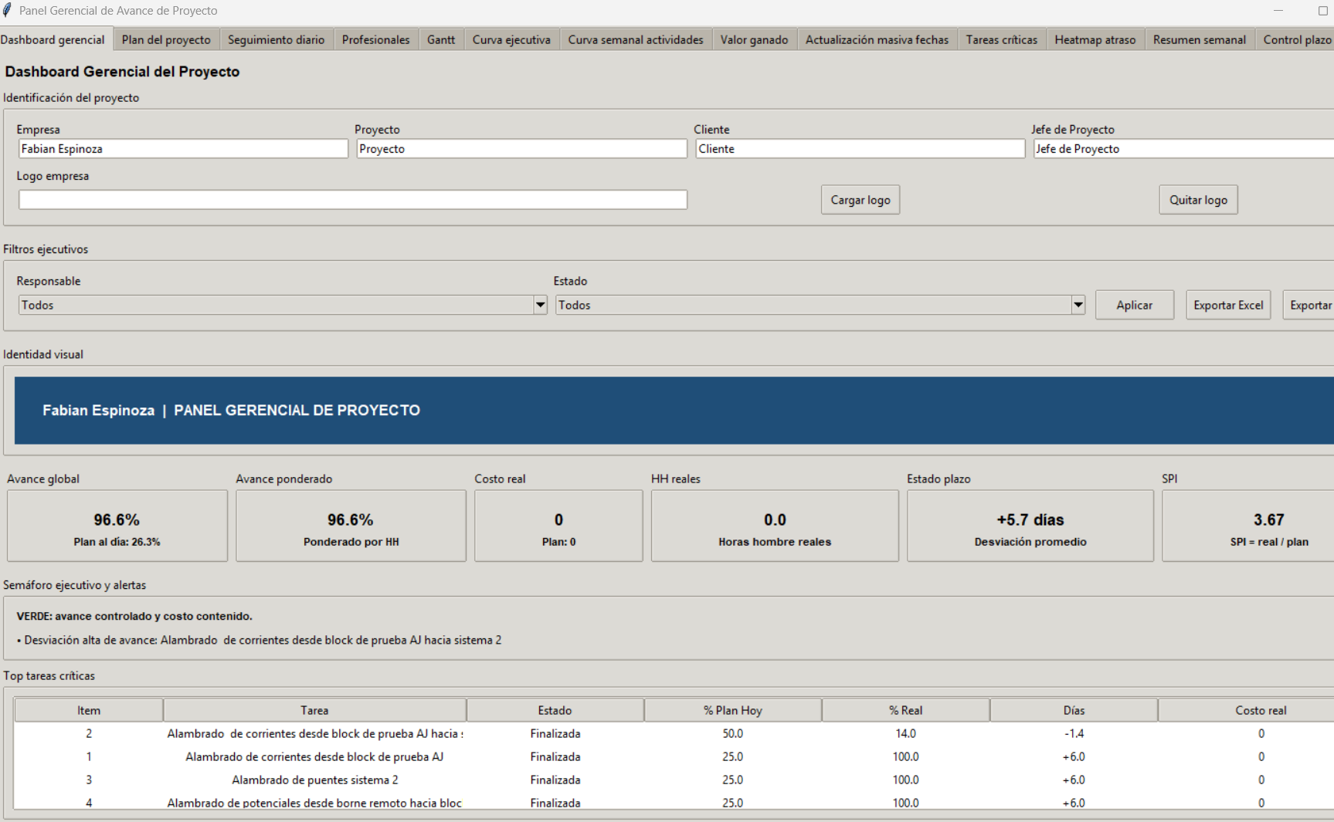Select row 'Alambrado de corrientes desde block de prueba AJ'
The height and width of the screenshot is (822, 1334).
pos(674,756)
